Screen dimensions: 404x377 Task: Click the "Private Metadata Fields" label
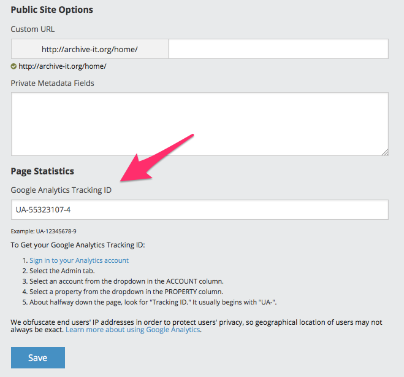pos(52,83)
